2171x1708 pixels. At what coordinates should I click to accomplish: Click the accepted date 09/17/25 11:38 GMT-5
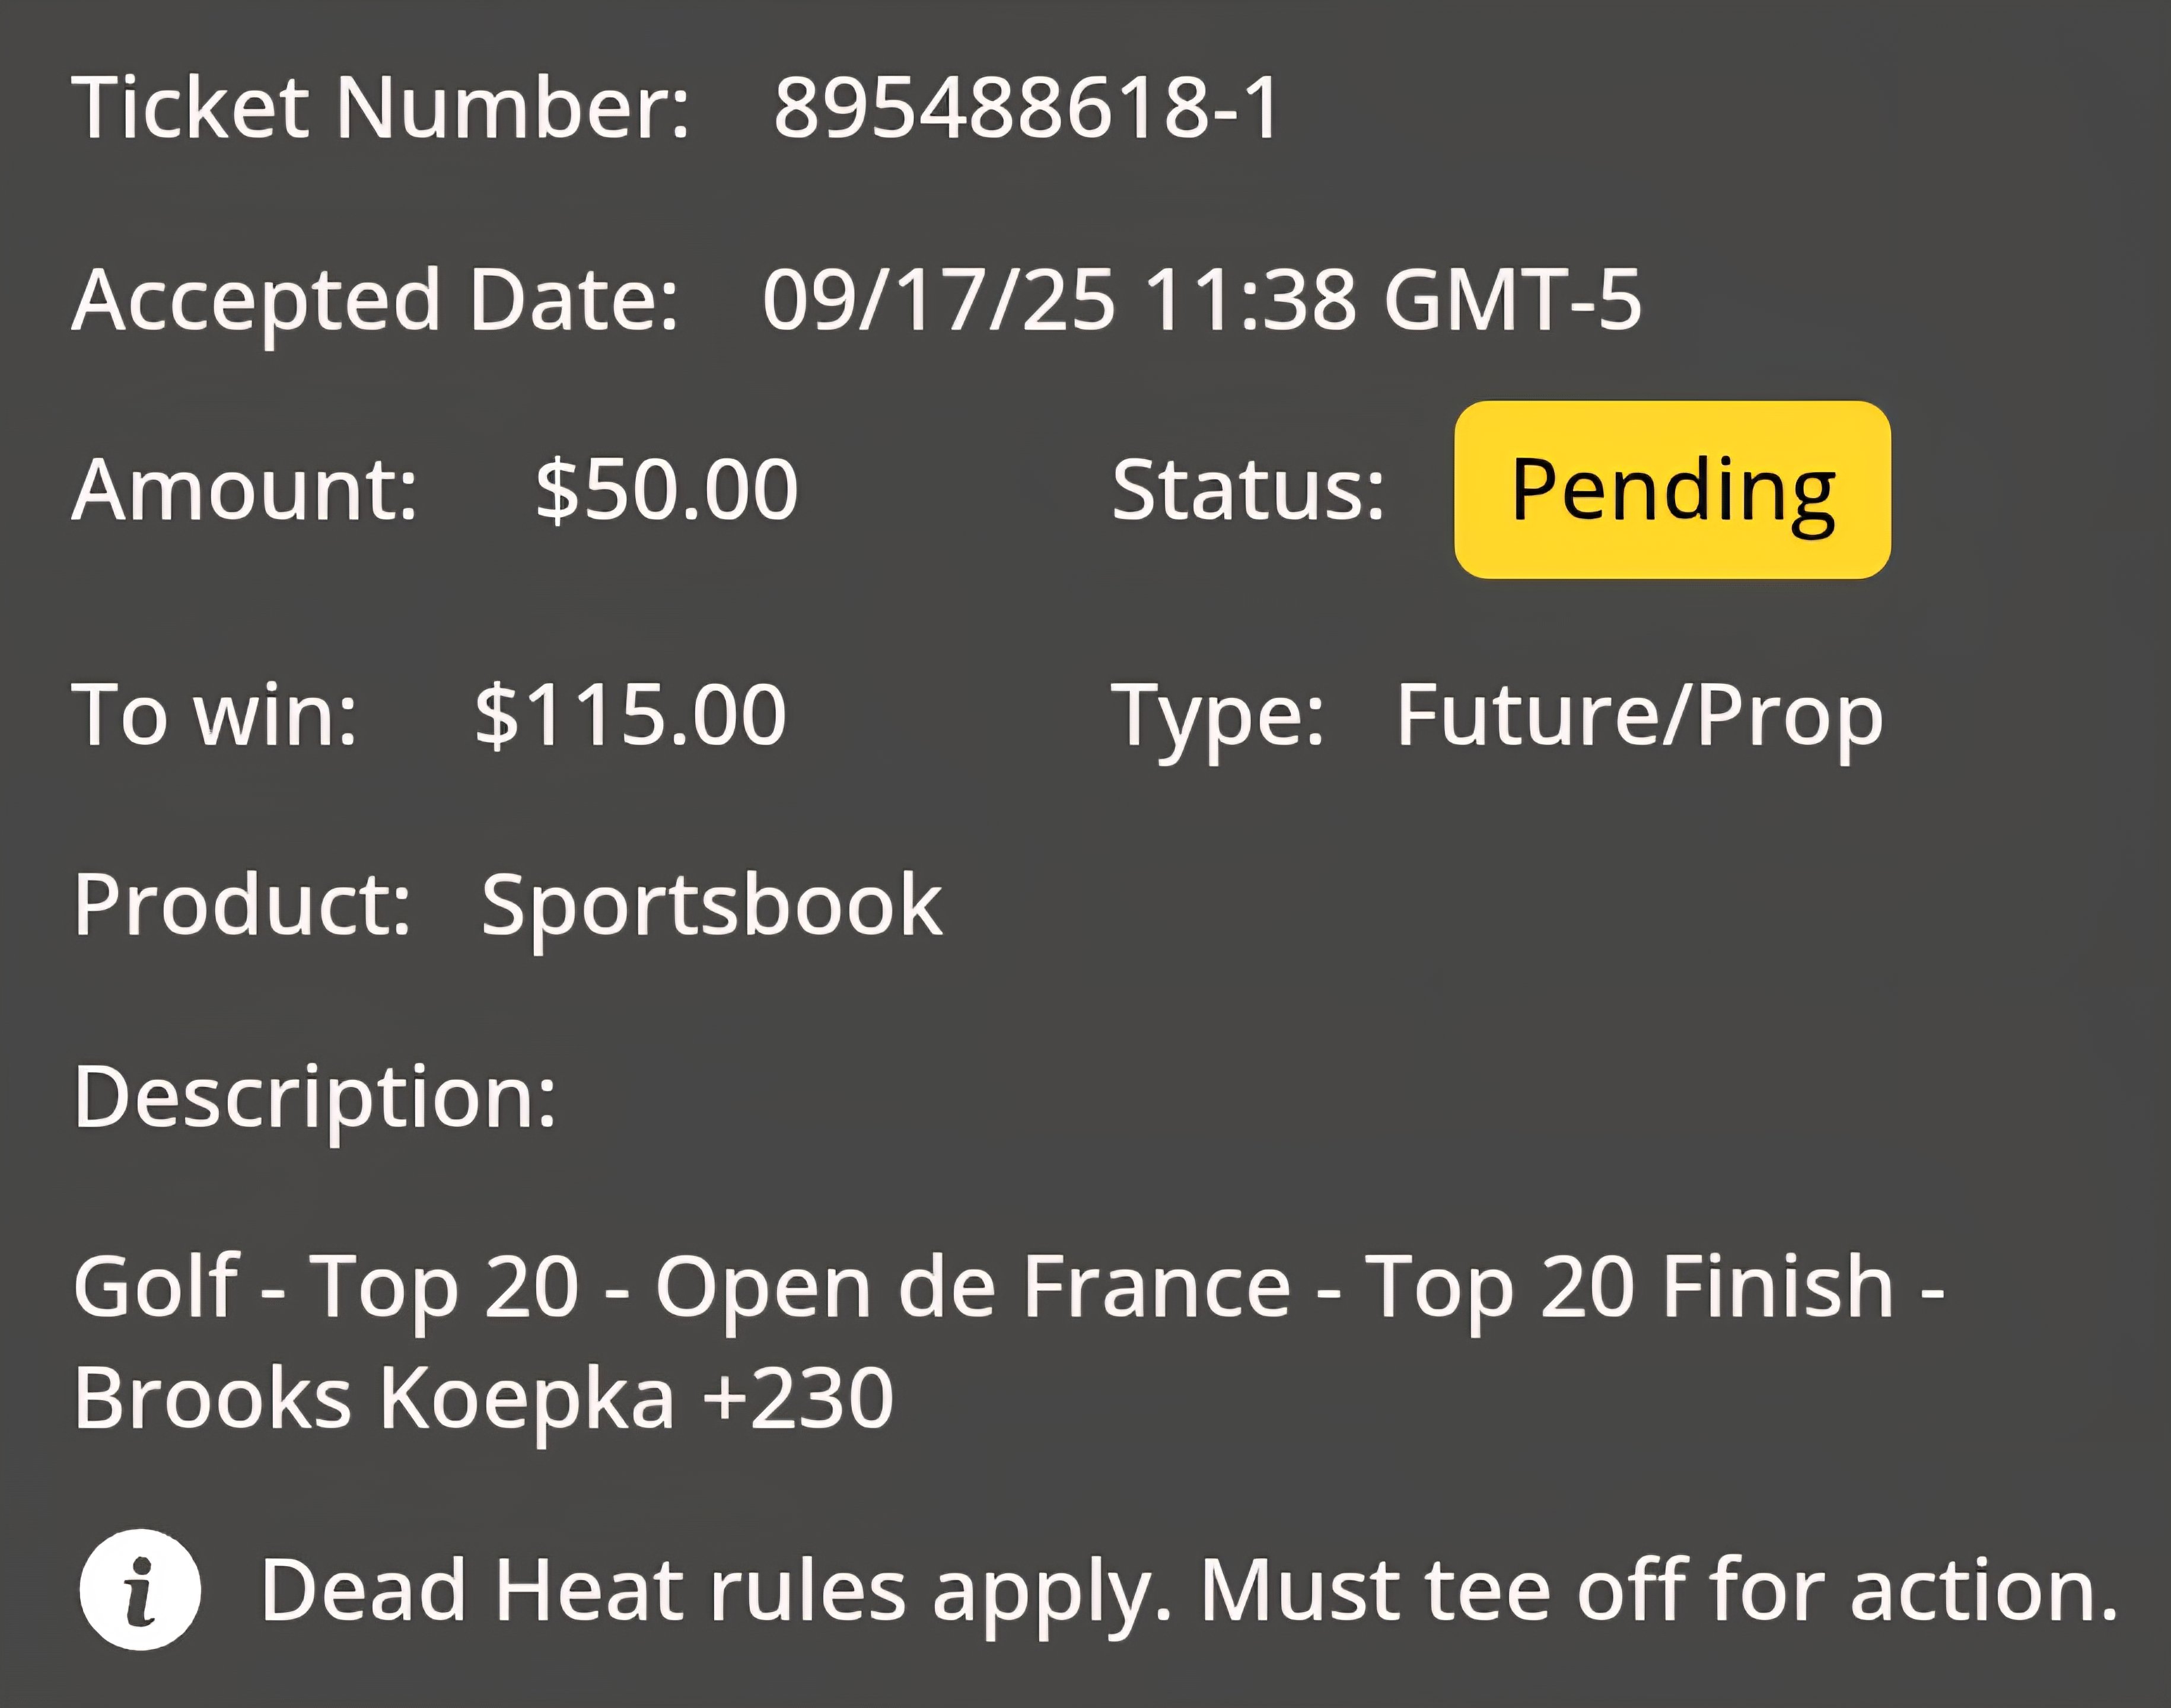[x=1201, y=299]
